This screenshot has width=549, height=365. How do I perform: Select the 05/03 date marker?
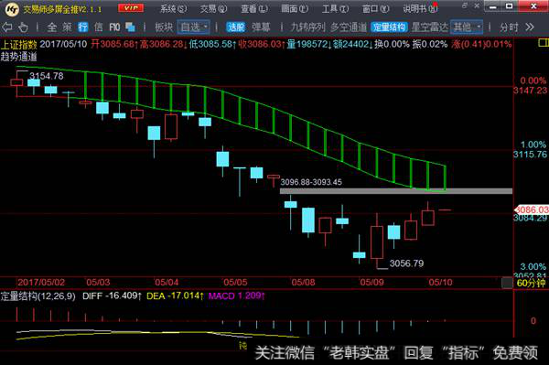(x=98, y=282)
